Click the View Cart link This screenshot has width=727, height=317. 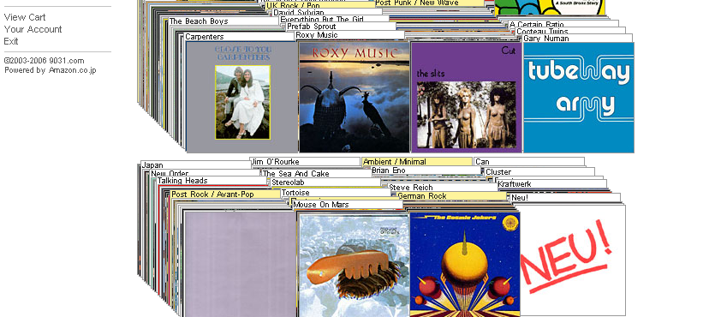coord(25,17)
